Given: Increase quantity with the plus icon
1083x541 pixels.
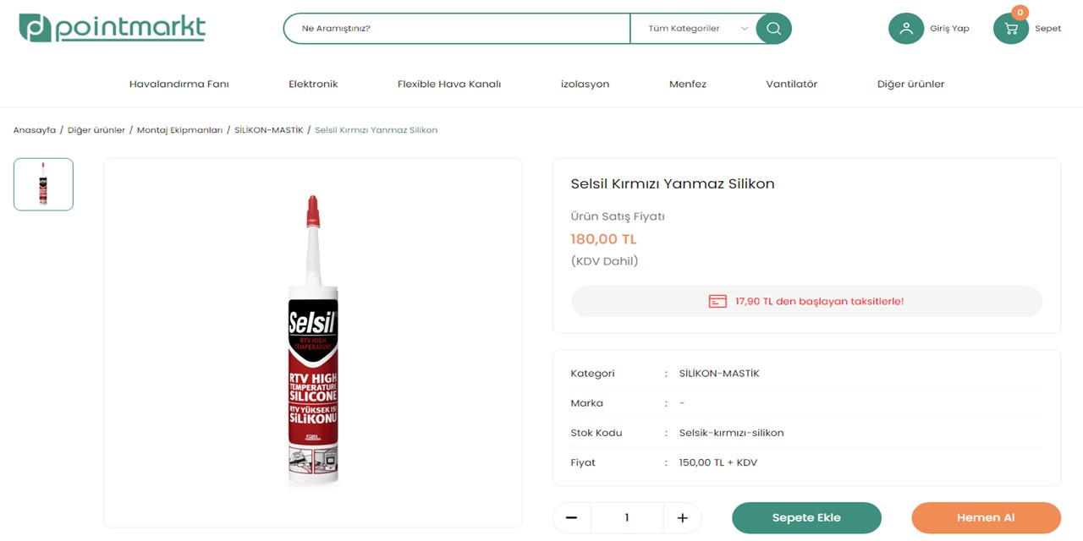Looking at the screenshot, I should (683, 518).
